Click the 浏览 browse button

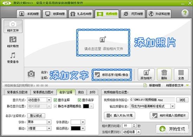182,100
